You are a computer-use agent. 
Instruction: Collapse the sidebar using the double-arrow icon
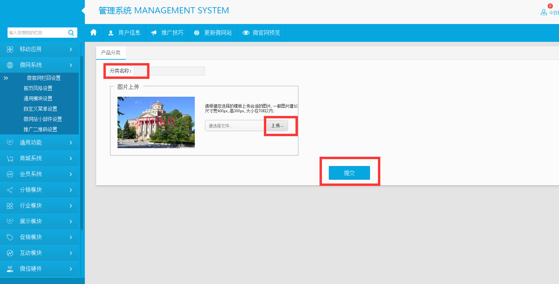coord(6,78)
